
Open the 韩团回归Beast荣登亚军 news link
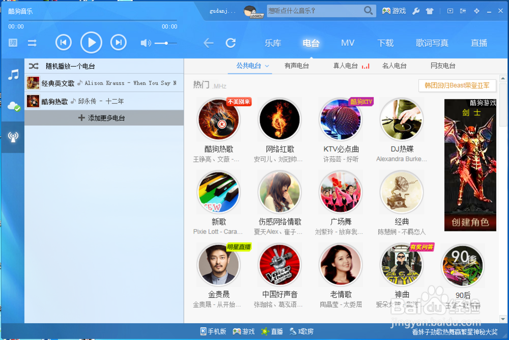457,86
